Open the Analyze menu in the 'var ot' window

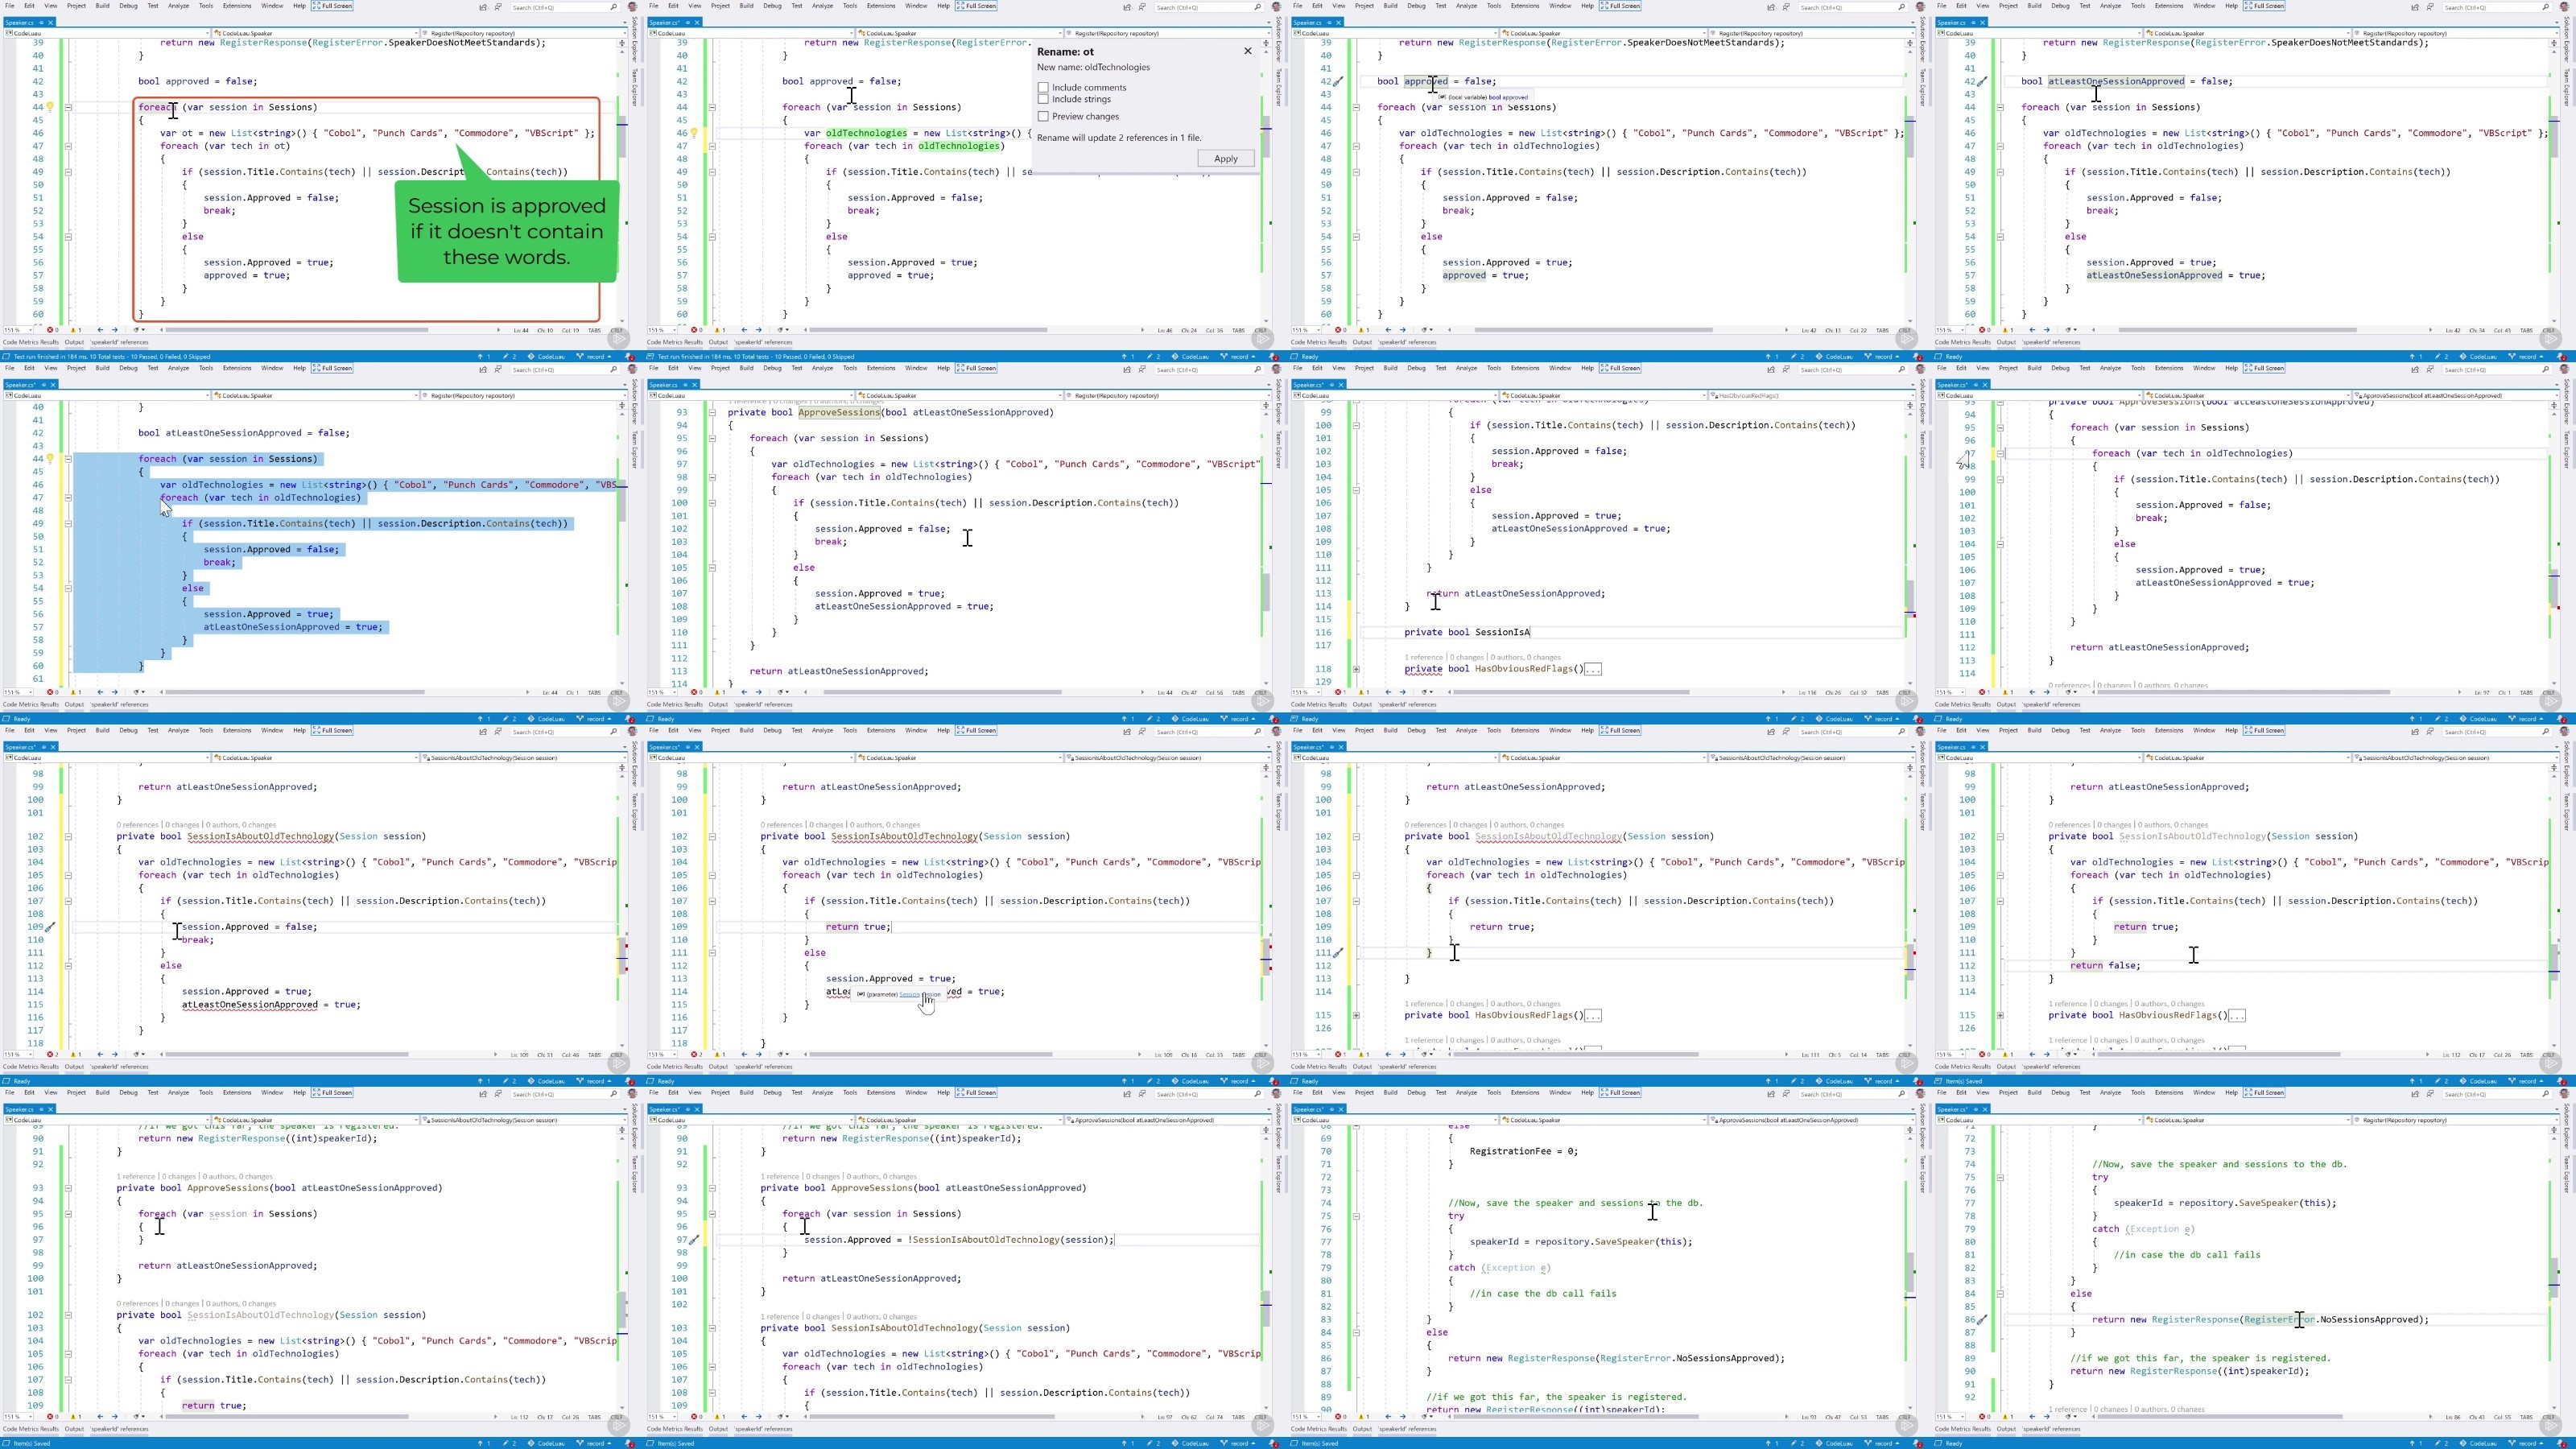(x=178, y=6)
